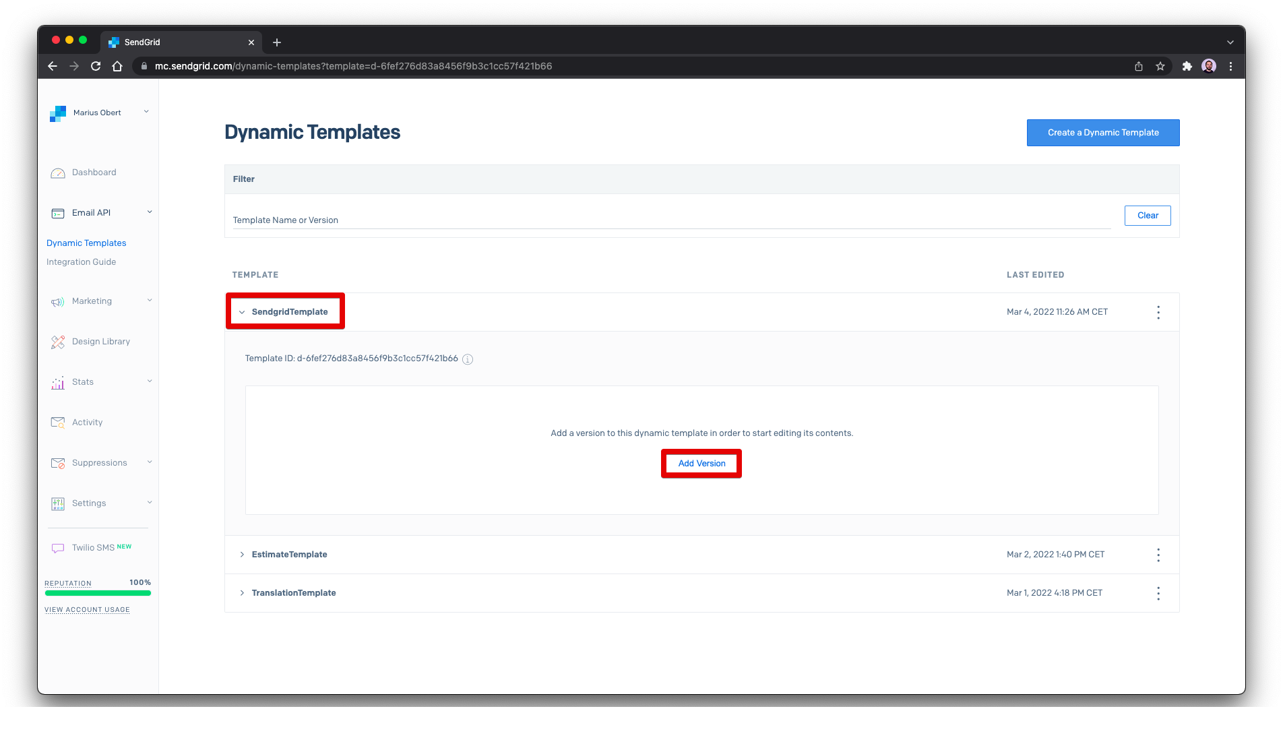Click the Settings sliders icon
Image resolution: width=1283 pixels, height=744 pixels.
point(58,503)
